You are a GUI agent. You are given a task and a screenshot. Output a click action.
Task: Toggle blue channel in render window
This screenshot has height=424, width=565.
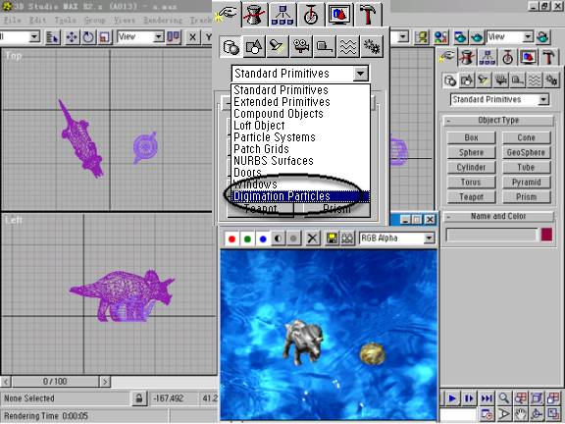coord(263,238)
